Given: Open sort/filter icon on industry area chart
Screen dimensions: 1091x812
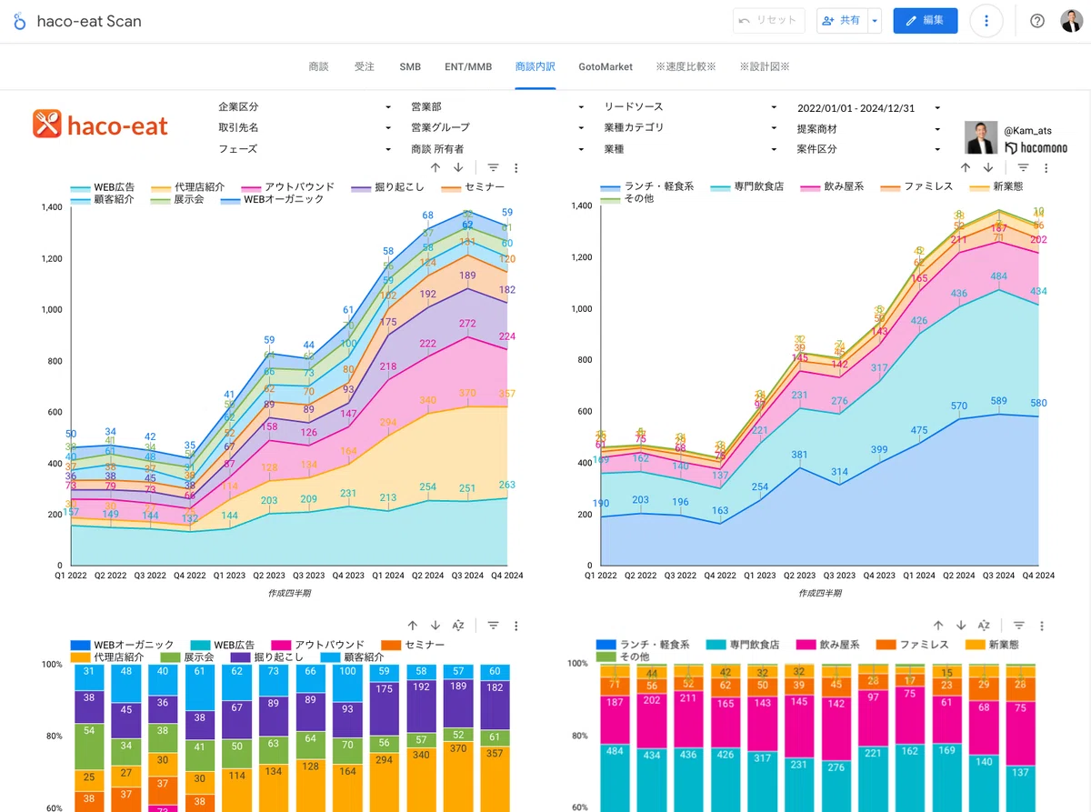Looking at the screenshot, I should click(1023, 167).
